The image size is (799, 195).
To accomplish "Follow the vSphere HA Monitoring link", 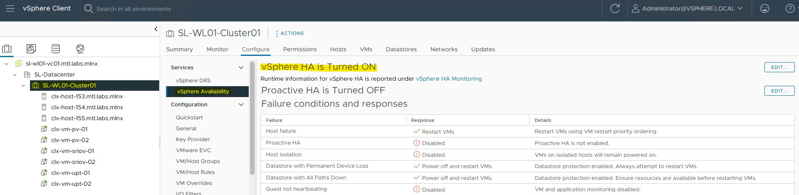I will (449, 79).
